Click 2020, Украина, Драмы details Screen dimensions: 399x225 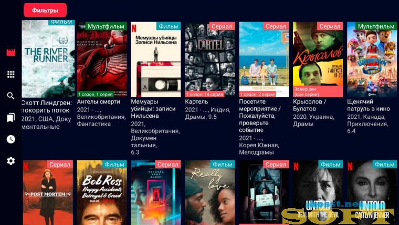click(x=313, y=120)
